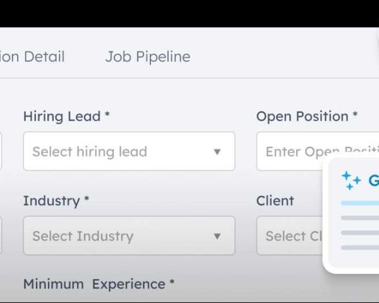The width and height of the screenshot is (379, 303).
Task: Click the required asterisk next to Hiring Lead
Action: 107,116
